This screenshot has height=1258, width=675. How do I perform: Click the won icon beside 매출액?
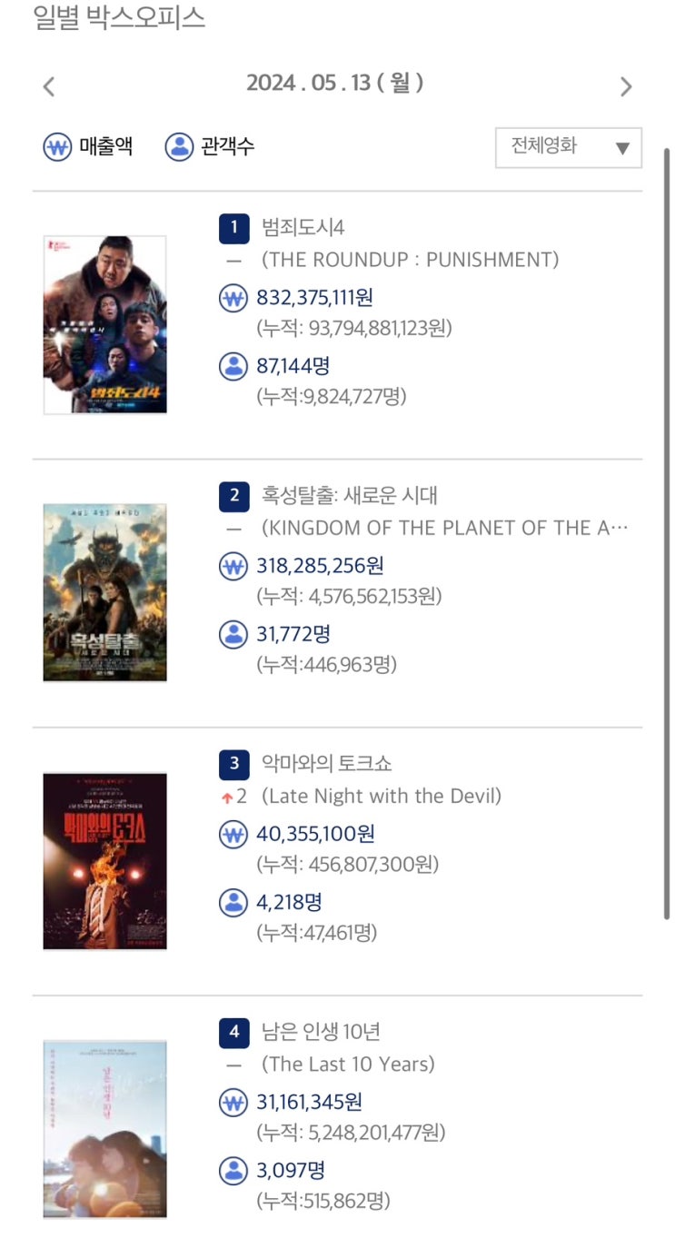(x=57, y=147)
